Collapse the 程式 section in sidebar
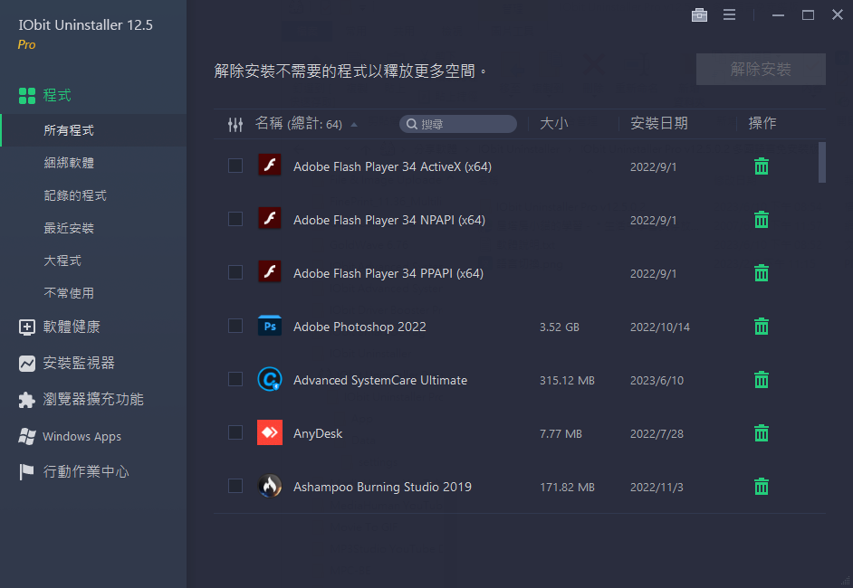853x588 pixels. [56, 95]
